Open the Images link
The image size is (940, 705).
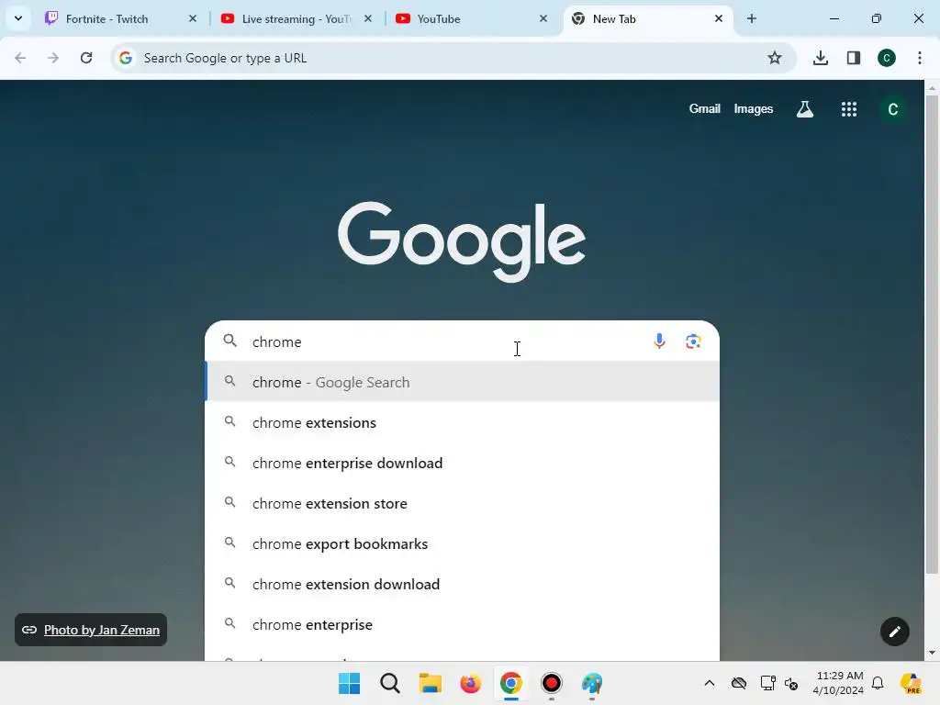754,109
